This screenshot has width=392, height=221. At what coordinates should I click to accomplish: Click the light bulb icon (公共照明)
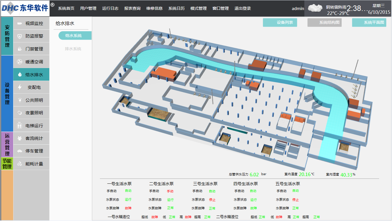(x=19, y=100)
